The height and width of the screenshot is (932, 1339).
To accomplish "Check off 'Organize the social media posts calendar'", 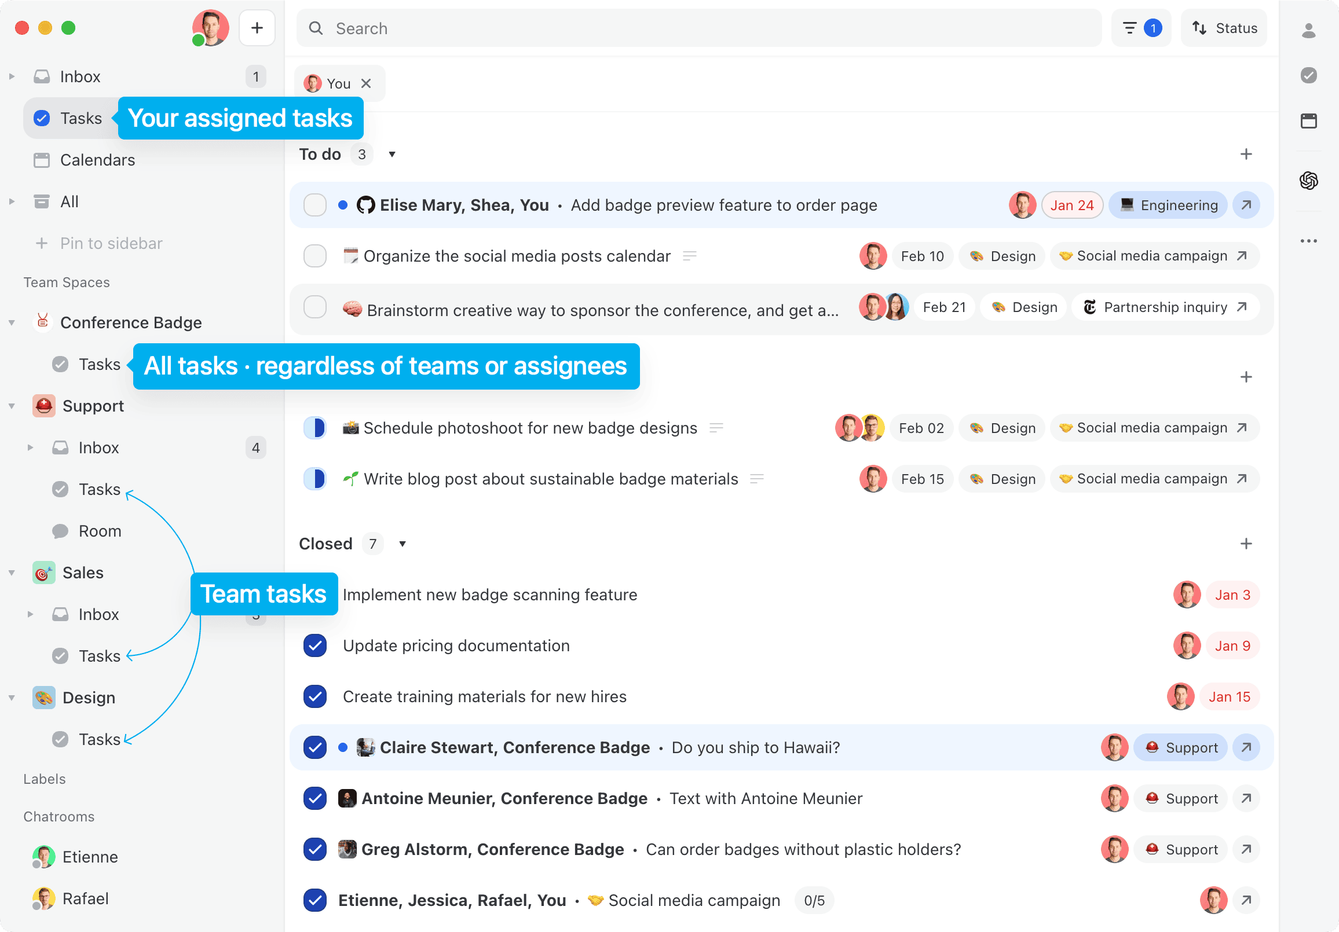I will (x=315, y=256).
